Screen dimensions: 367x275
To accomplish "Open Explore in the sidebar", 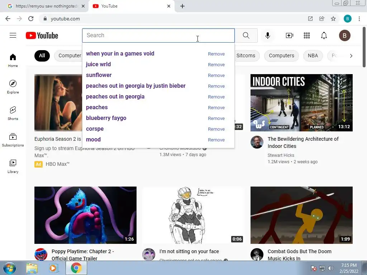I will click(x=13, y=87).
